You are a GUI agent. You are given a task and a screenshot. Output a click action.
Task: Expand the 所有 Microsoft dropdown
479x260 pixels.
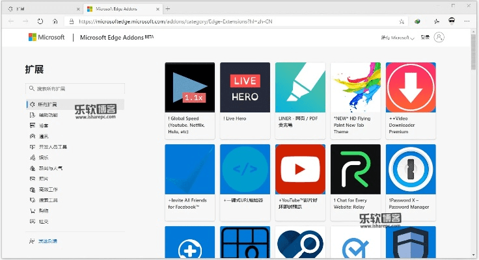[397, 38]
